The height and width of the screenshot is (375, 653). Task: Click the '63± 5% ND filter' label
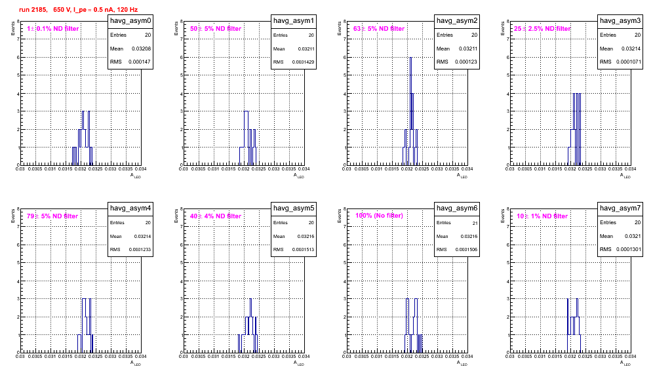click(379, 29)
